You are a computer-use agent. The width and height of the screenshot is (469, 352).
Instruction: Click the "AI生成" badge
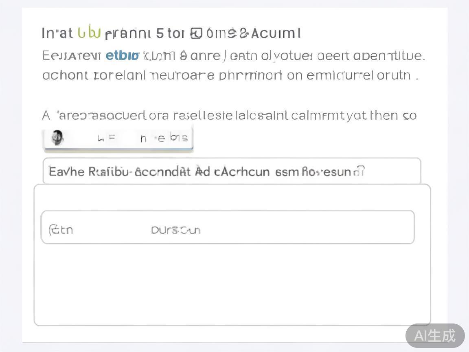[435, 336]
